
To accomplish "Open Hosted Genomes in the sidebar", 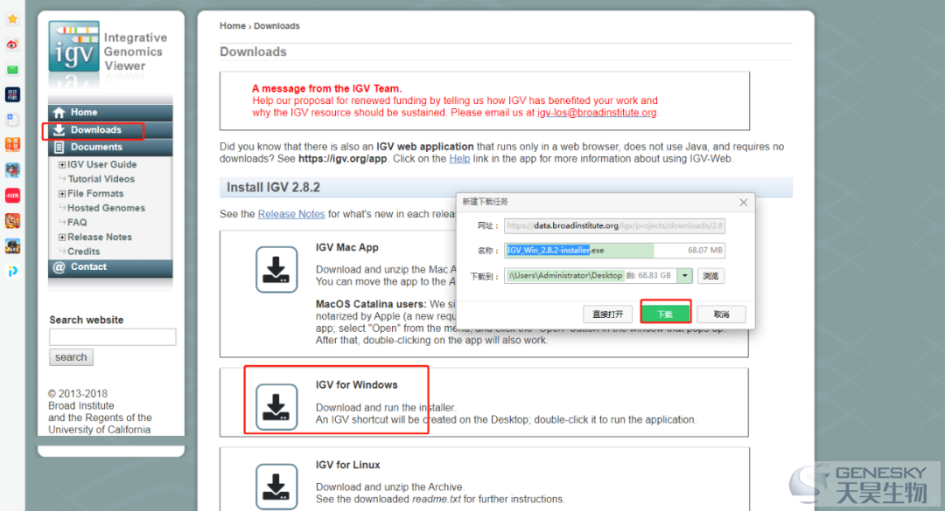I will (x=106, y=208).
